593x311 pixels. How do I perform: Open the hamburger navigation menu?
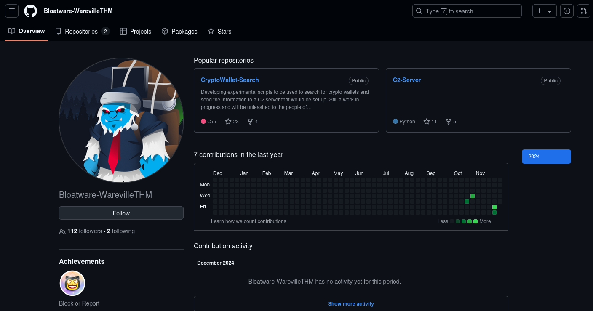(12, 11)
